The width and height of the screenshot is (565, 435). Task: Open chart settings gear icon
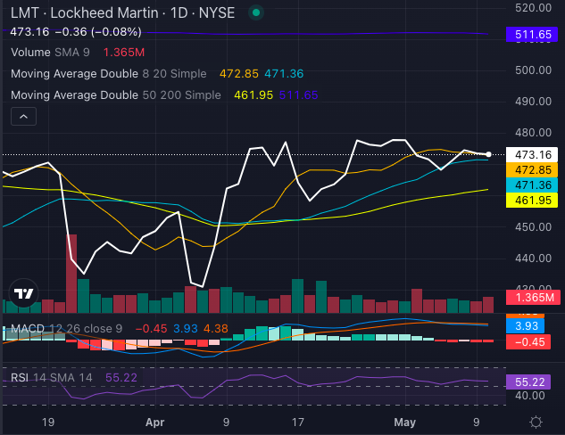pyautogui.click(x=536, y=422)
